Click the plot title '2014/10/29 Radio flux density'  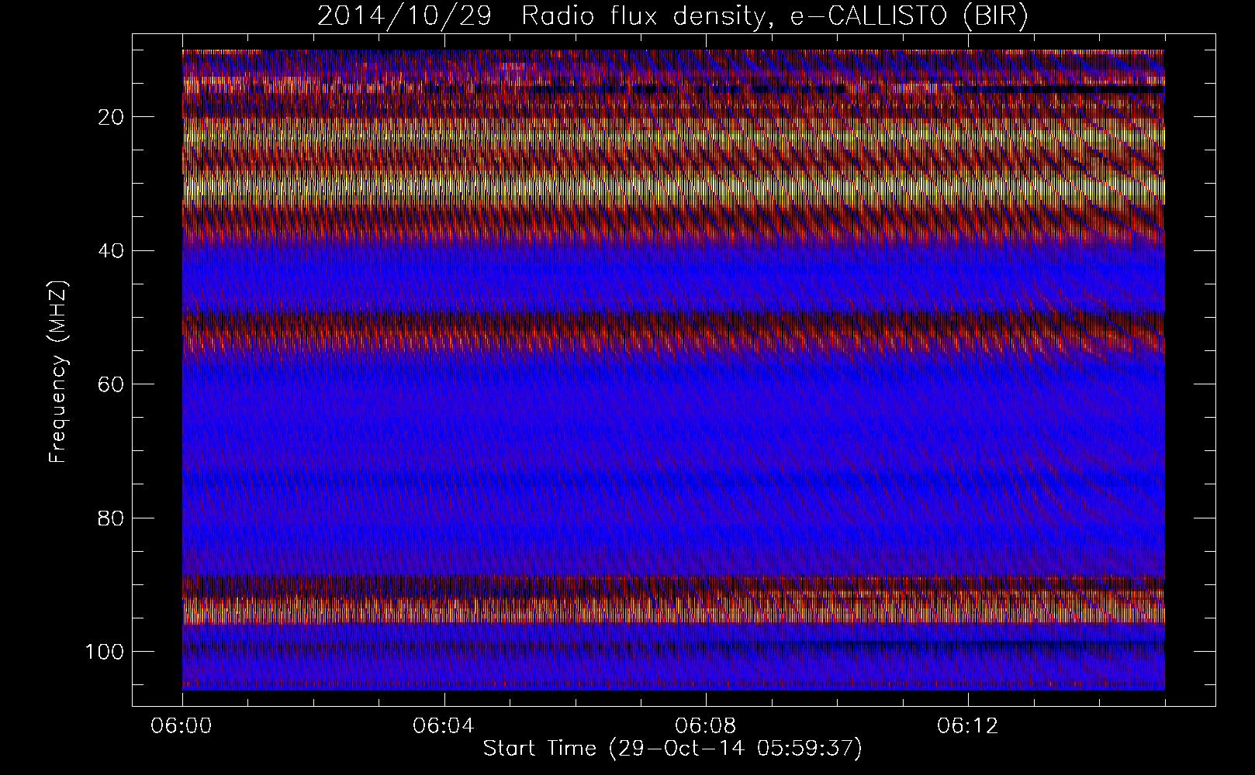672,17
